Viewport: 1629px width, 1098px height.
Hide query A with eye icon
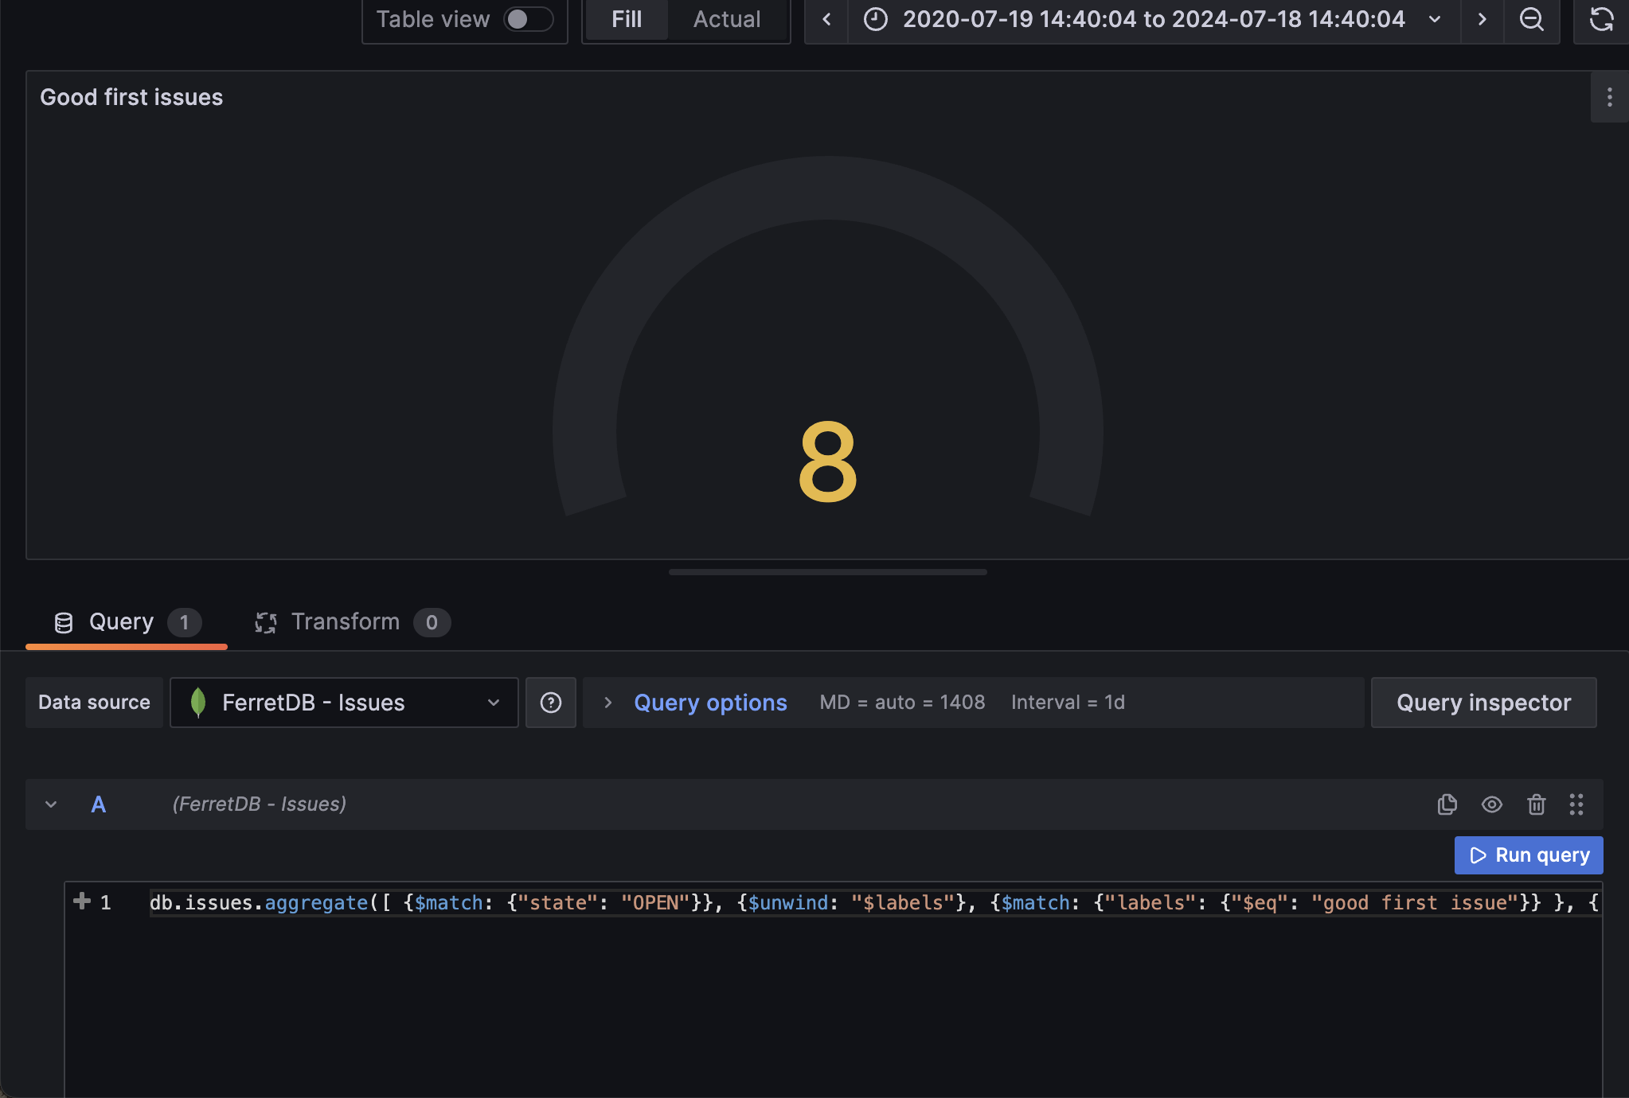[x=1491, y=804]
